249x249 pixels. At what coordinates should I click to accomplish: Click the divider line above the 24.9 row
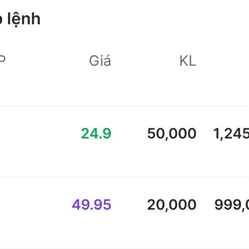pyautogui.click(x=124, y=105)
